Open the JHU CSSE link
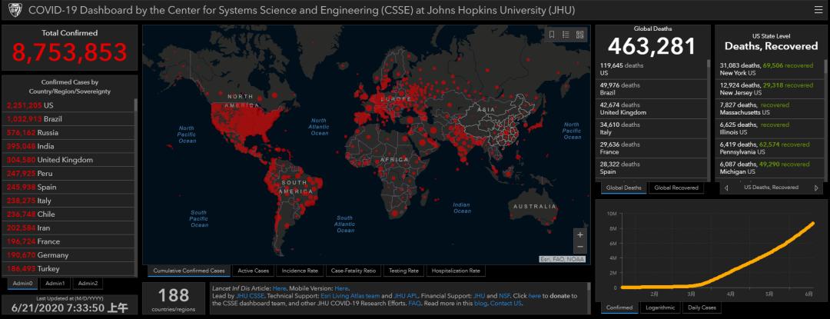830x319 pixels. tap(250, 296)
